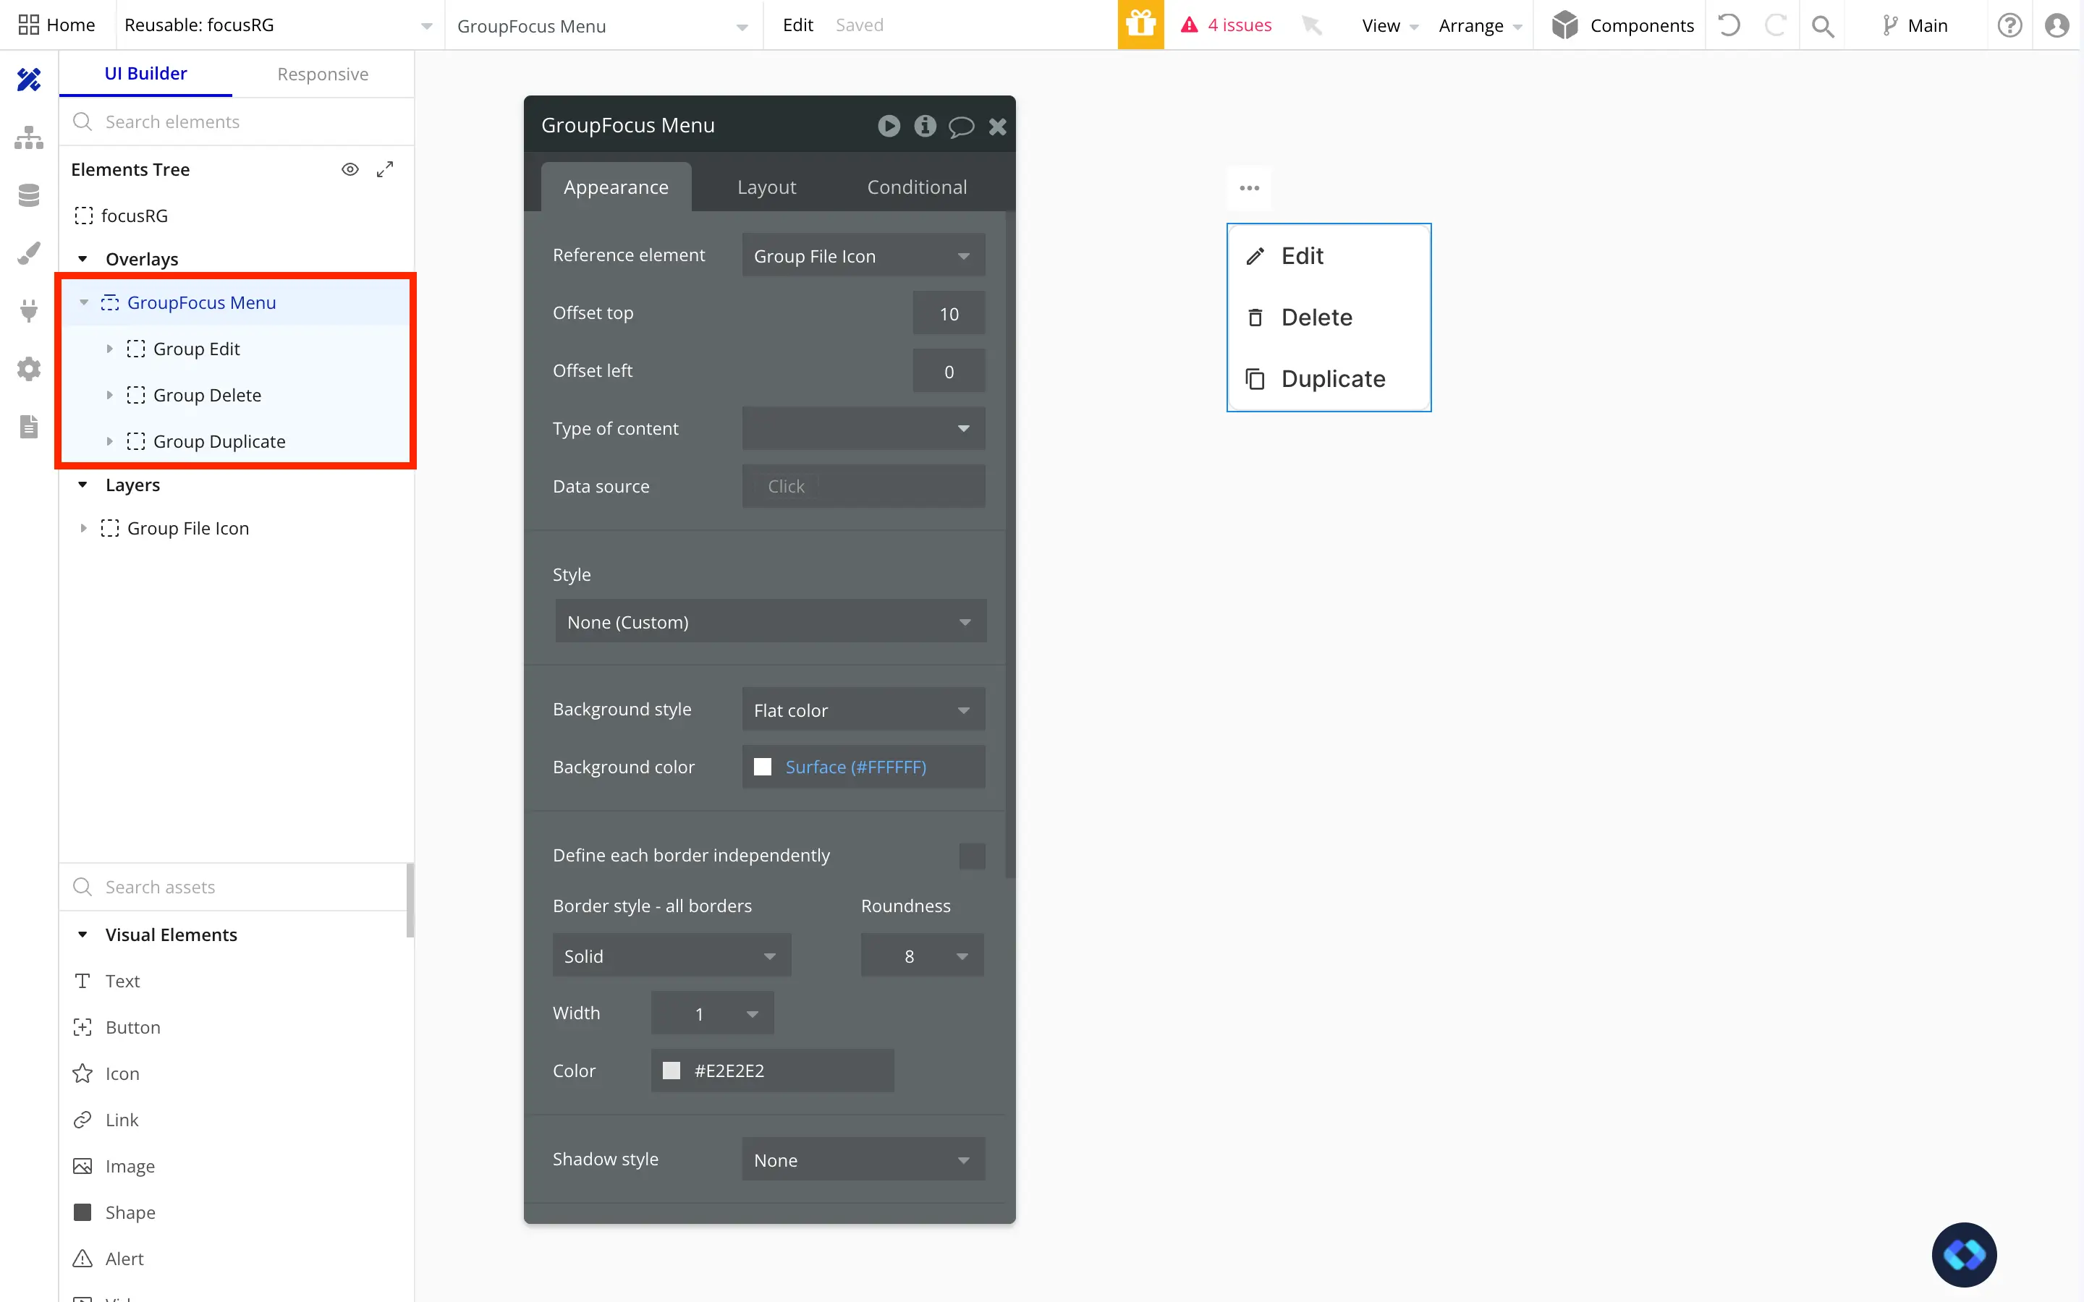
Task: Select the Styles brush icon
Action: coord(28,252)
